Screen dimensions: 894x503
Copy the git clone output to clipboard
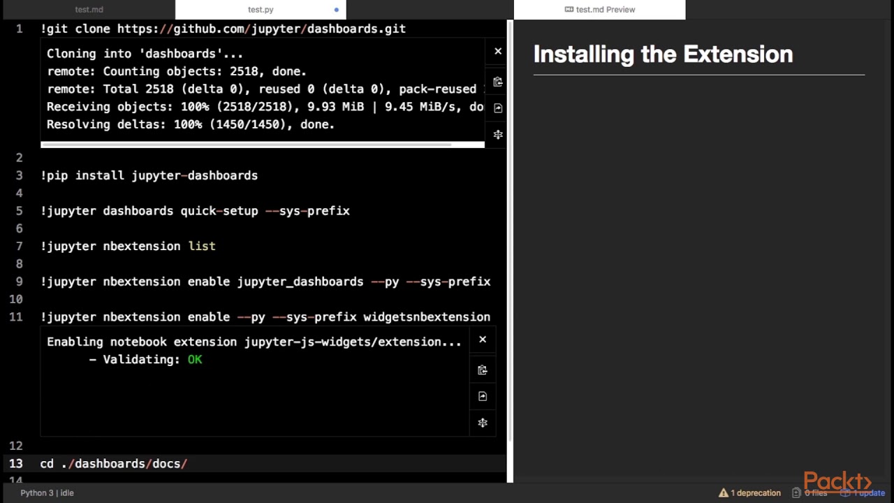pyautogui.click(x=498, y=82)
